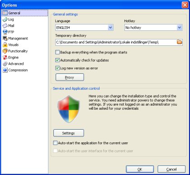Confirm with the OK button
The height and width of the screenshot is (175, 190).
tap(140, 169)
